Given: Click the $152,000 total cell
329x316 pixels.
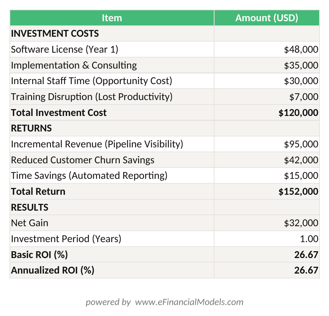Looking at the screenshot, I should coord(267,192).
